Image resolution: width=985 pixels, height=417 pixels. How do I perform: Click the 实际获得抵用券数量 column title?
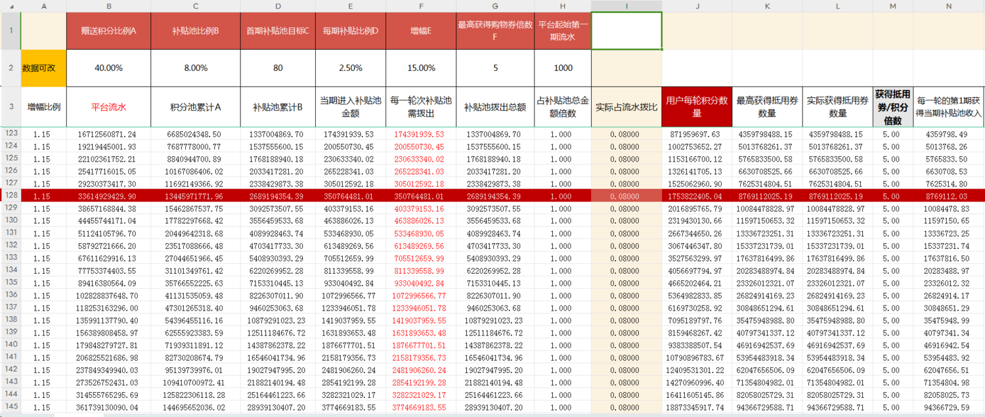[x=837, y=106]
